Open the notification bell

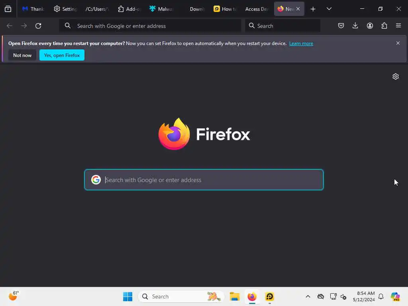(x=381, y=296)
